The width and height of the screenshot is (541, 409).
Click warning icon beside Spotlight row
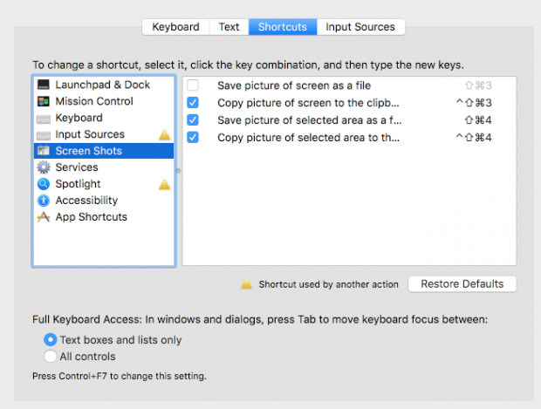[165, 185]
